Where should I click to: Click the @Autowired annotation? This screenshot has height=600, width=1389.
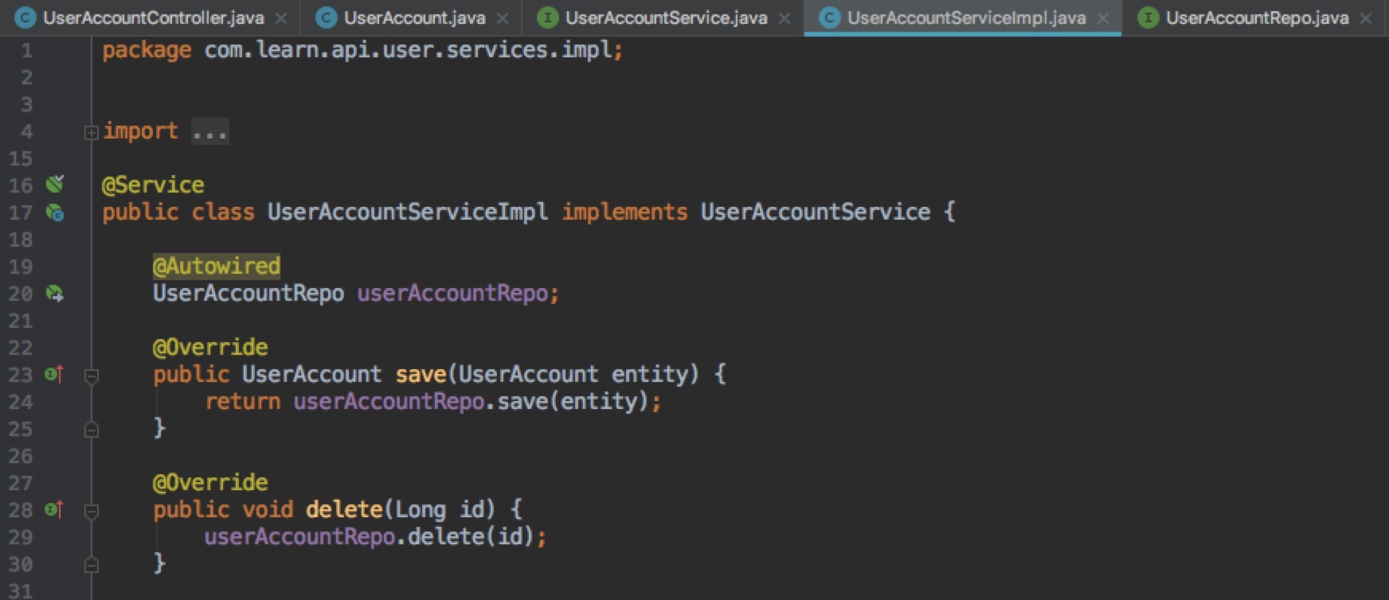217,267
